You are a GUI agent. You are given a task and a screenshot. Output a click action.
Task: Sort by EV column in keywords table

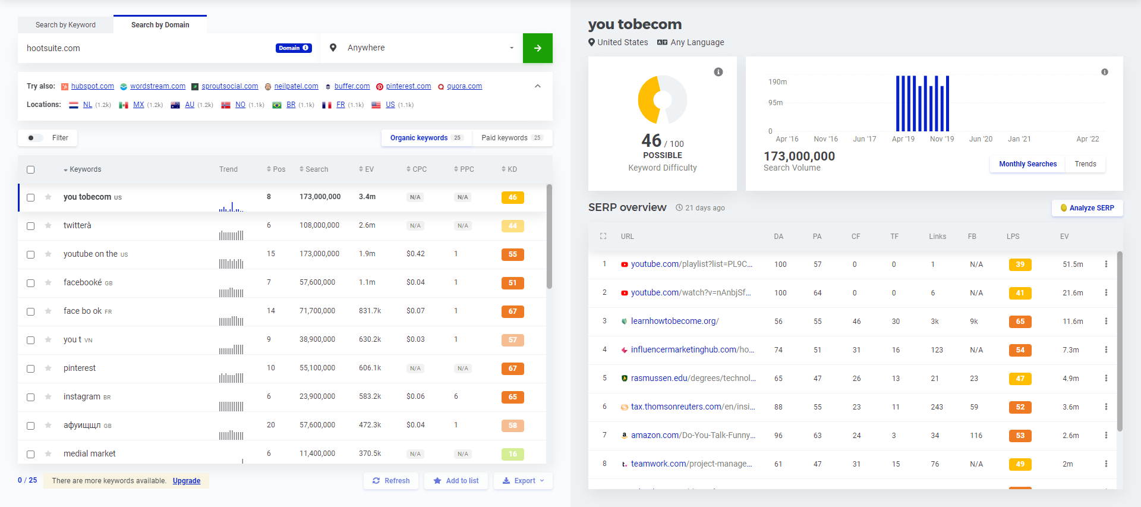367,169
